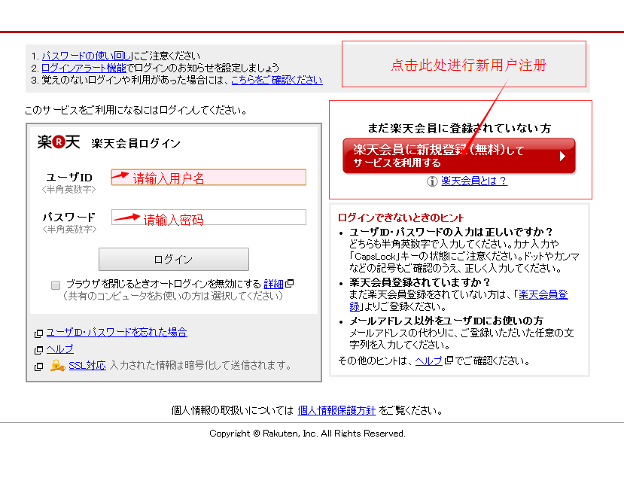Visit the 個人情報保護方針 link
Viewport: 624px width, 493px height.
(x=336, y=410)
